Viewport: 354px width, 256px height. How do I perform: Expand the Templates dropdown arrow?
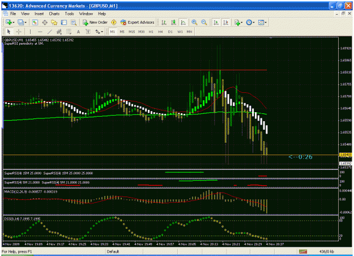pos(266,23)
